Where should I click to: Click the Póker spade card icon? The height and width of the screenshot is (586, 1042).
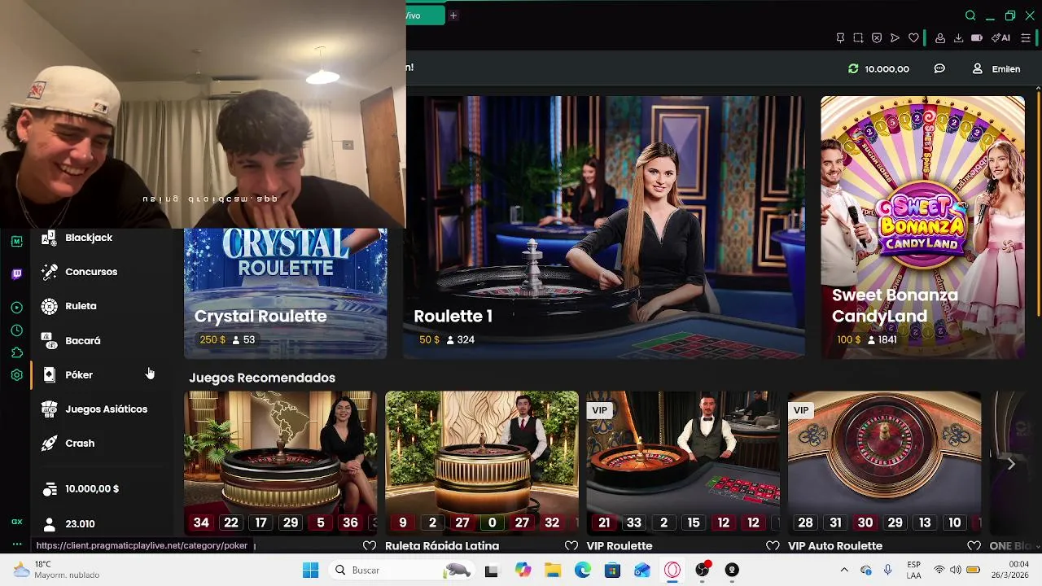pyautogui.click(x=49, y=375)
